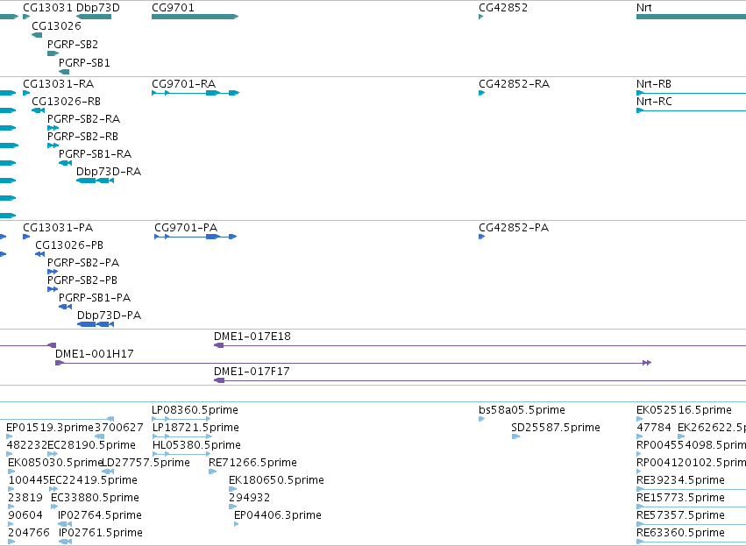Select the Dbp73D-PA protein label

tap(109, 316)
